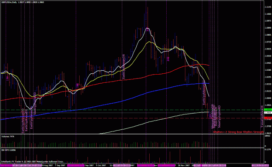272x167 pixels.
Task: Select the red Rhythm=-2 Strong Bear Rhythm text
Action: (238, 132)
